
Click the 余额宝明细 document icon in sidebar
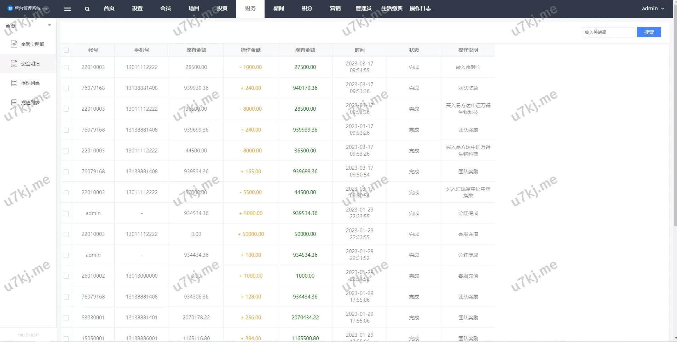(14, 44)
